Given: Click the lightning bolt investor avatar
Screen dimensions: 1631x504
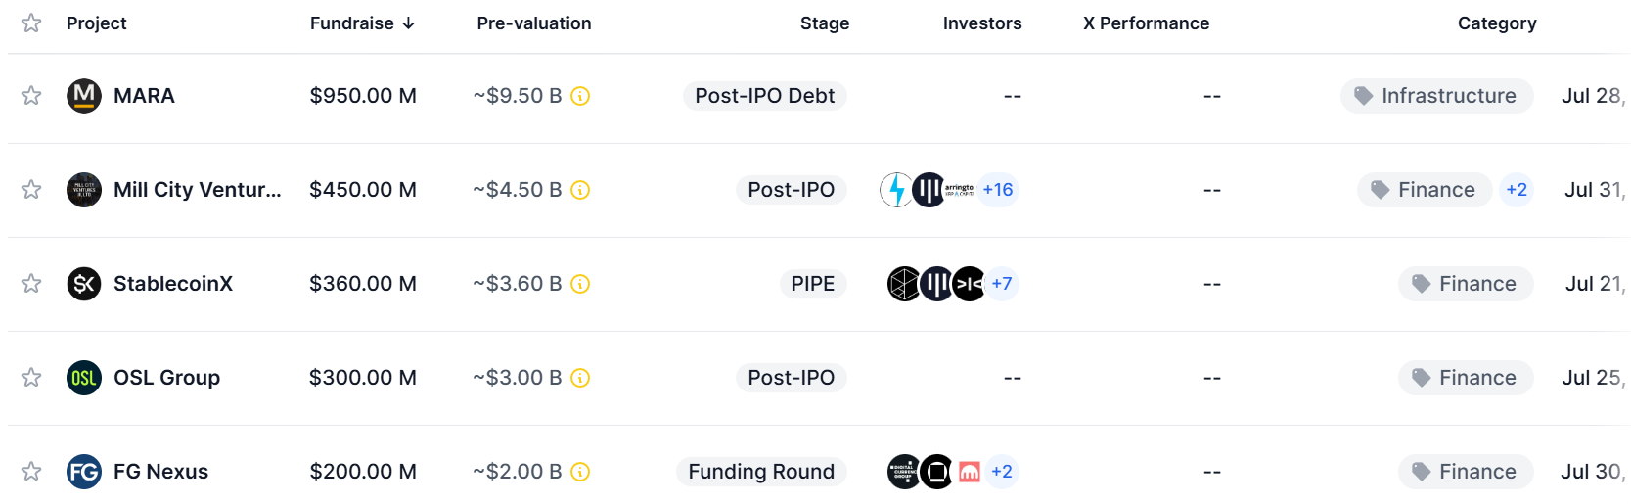Looking at the screenshot, I should point(896,190).
